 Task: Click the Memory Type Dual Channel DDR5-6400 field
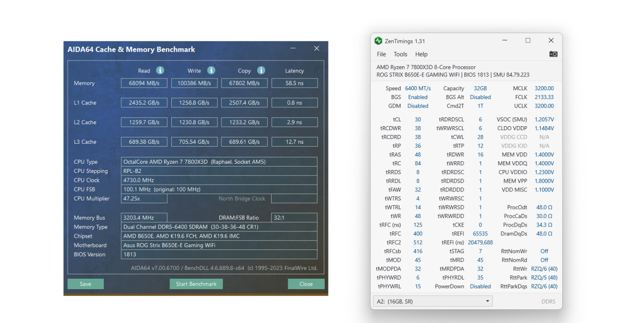pos(219,227)
